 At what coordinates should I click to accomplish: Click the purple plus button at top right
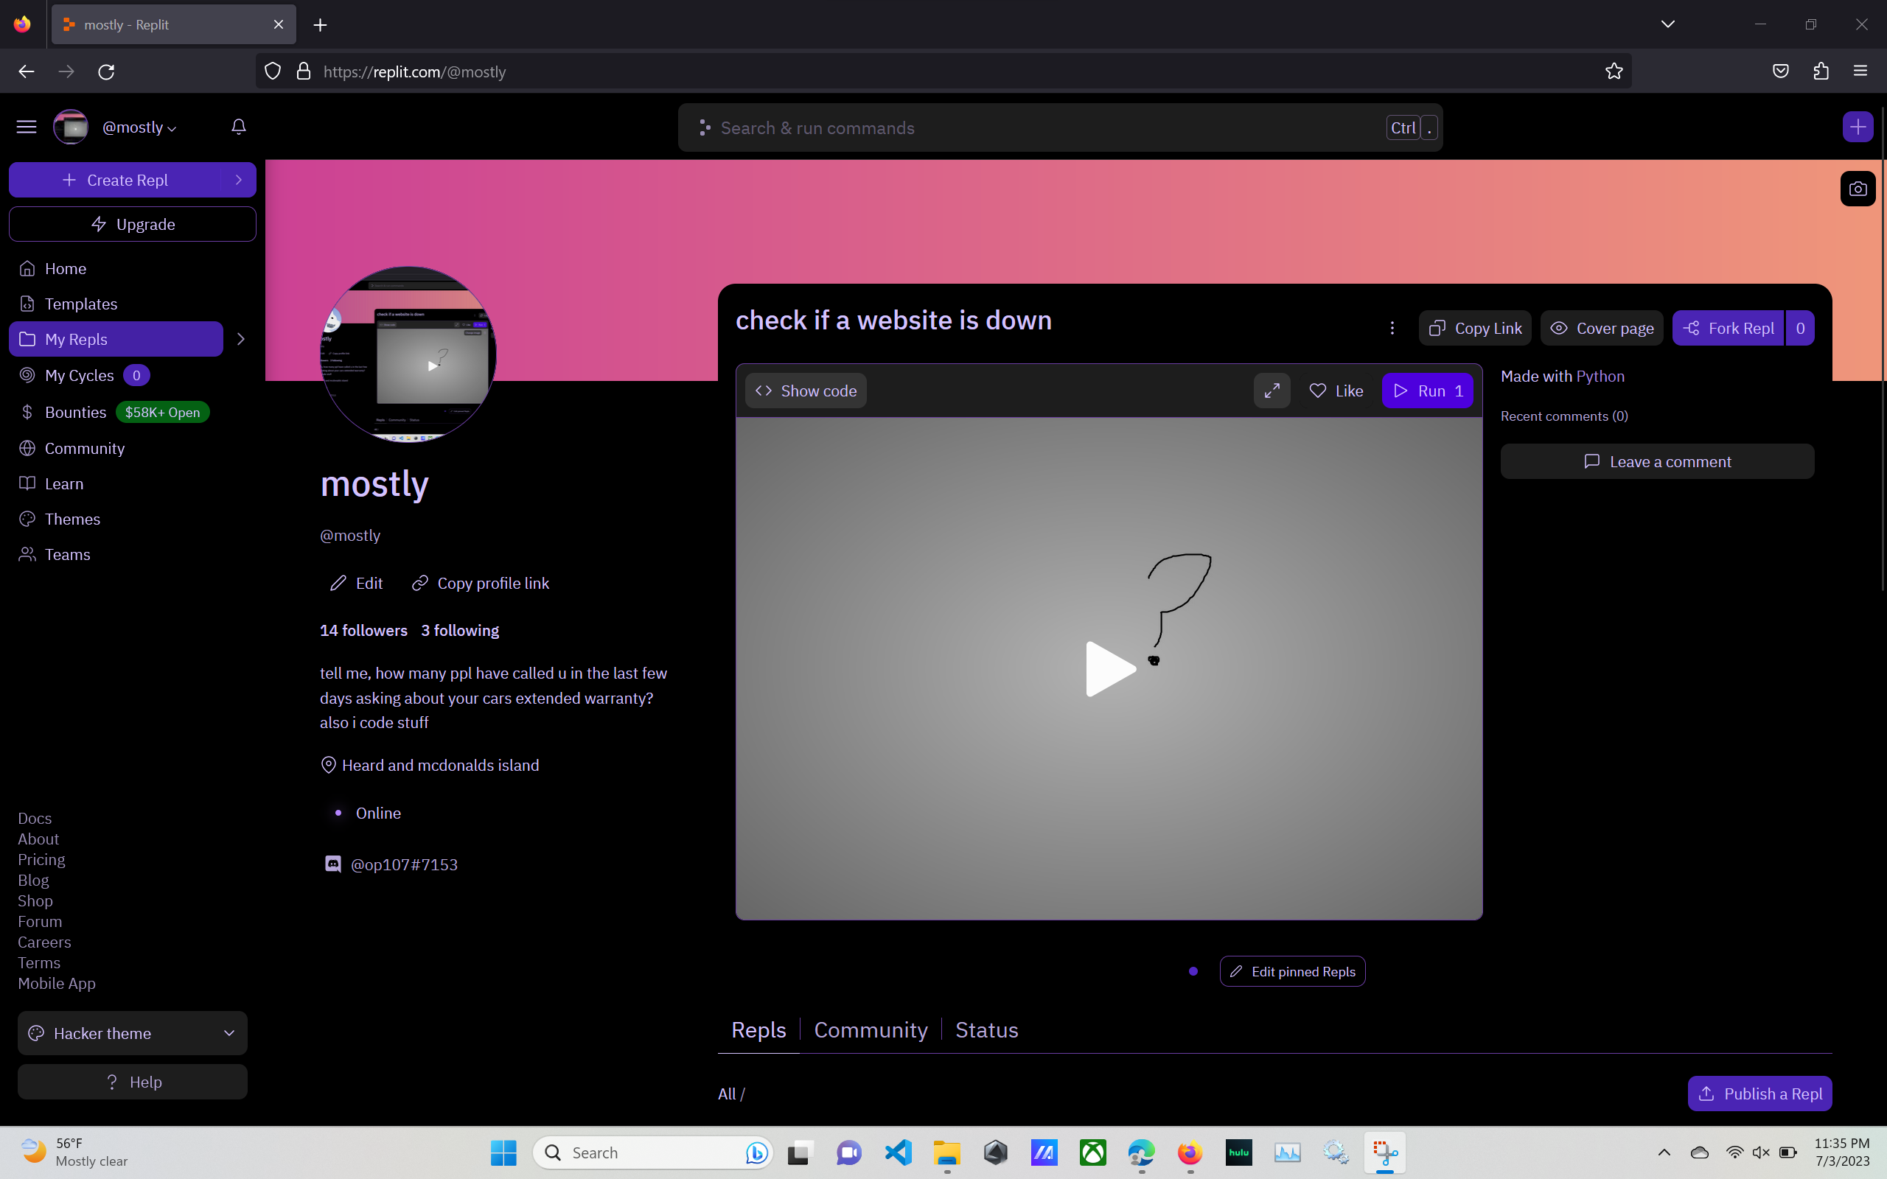pos(1858,127)
